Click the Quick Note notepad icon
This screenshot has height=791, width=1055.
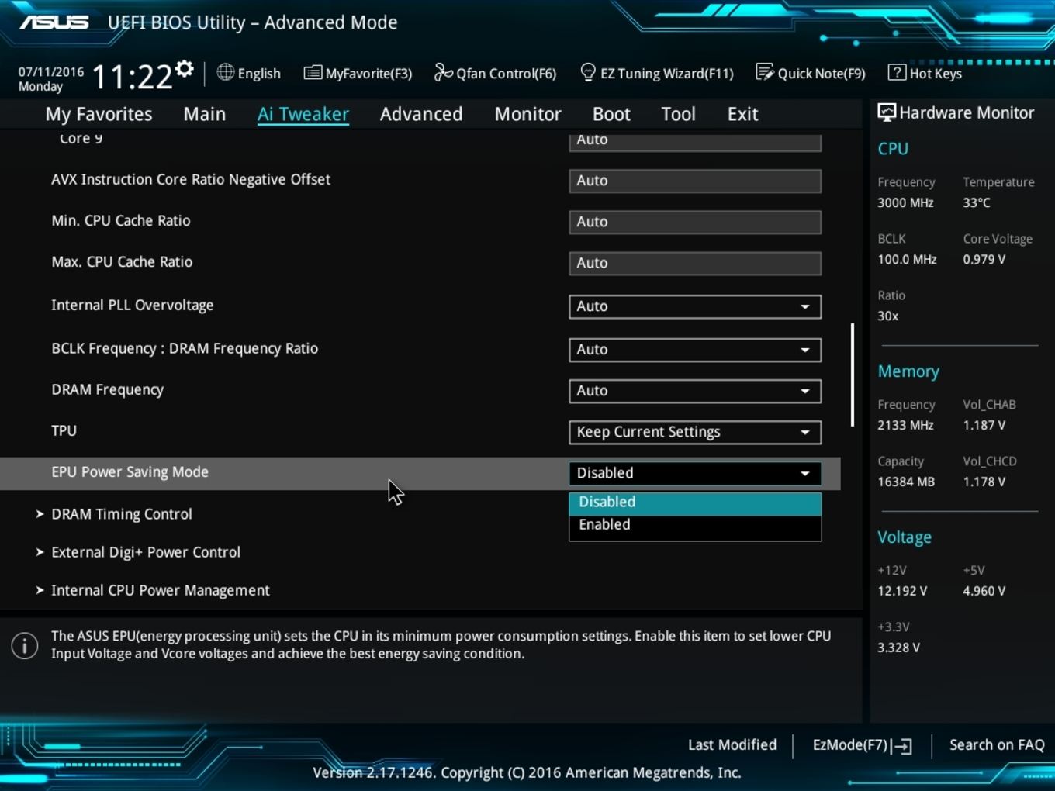pos(764,72)
